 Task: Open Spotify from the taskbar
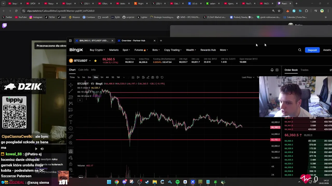[177, 182]
